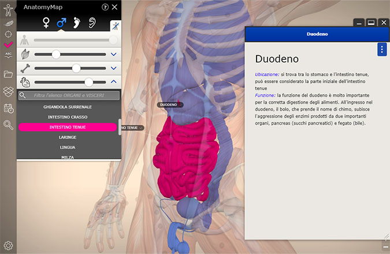
Task: Open three-dot menu in Duodeno panel
Action: point(381,49)
